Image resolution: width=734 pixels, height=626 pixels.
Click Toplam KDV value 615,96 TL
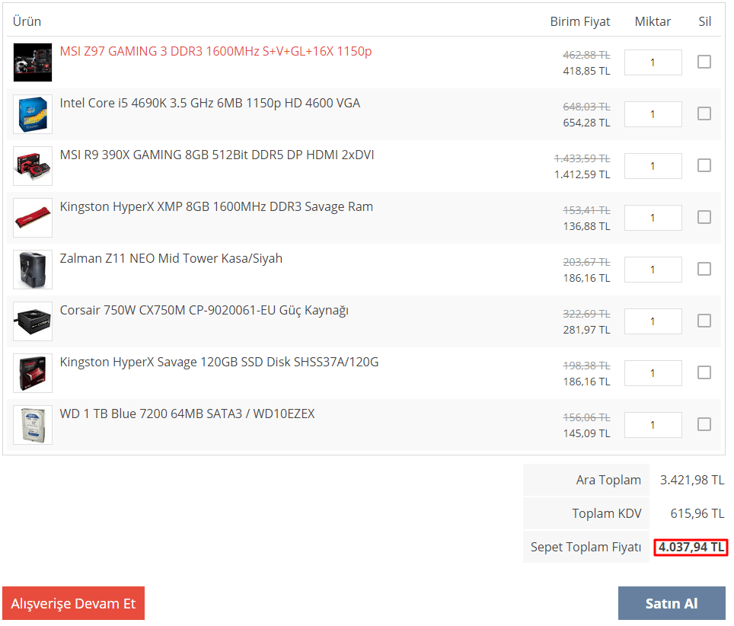697,513
